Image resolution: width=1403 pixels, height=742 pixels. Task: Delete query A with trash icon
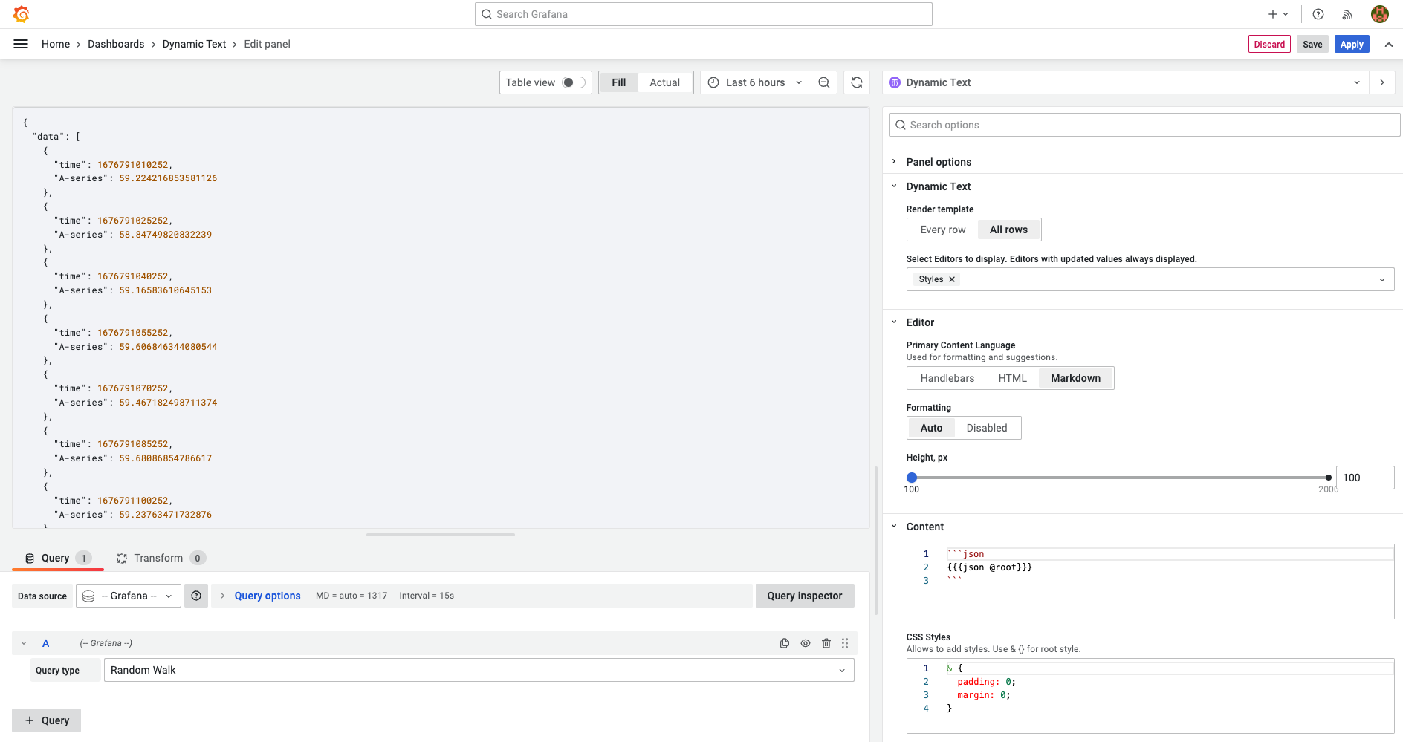click(826, 643)
